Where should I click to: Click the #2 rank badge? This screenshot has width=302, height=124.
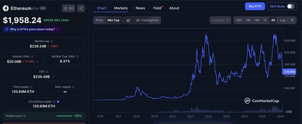(x=43, y=8)
